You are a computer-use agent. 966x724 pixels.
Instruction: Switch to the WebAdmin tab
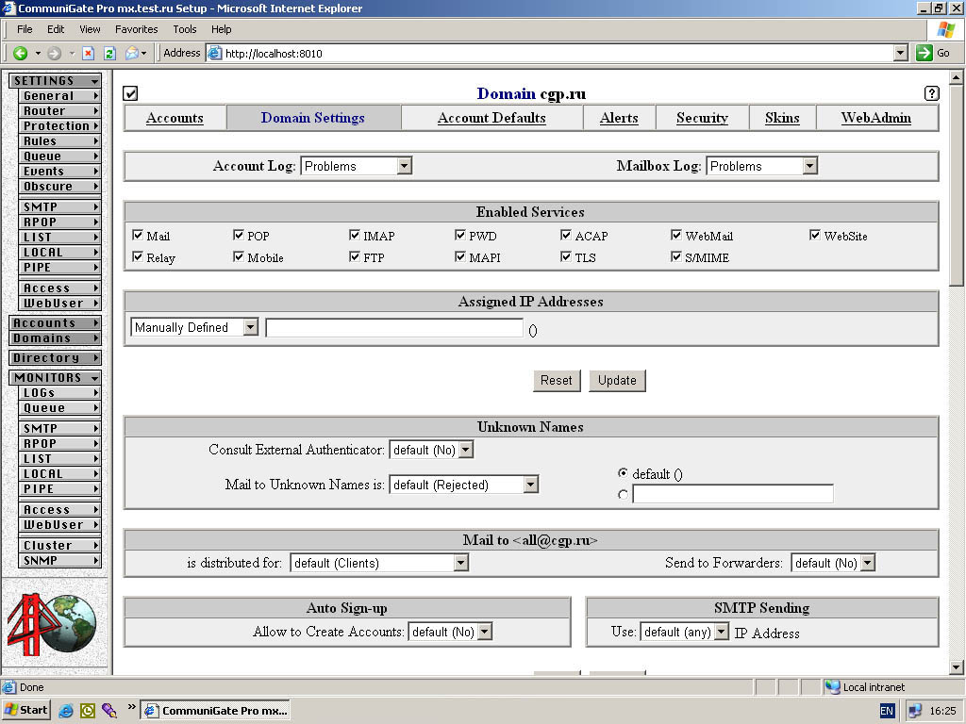(x=876, y=118)
